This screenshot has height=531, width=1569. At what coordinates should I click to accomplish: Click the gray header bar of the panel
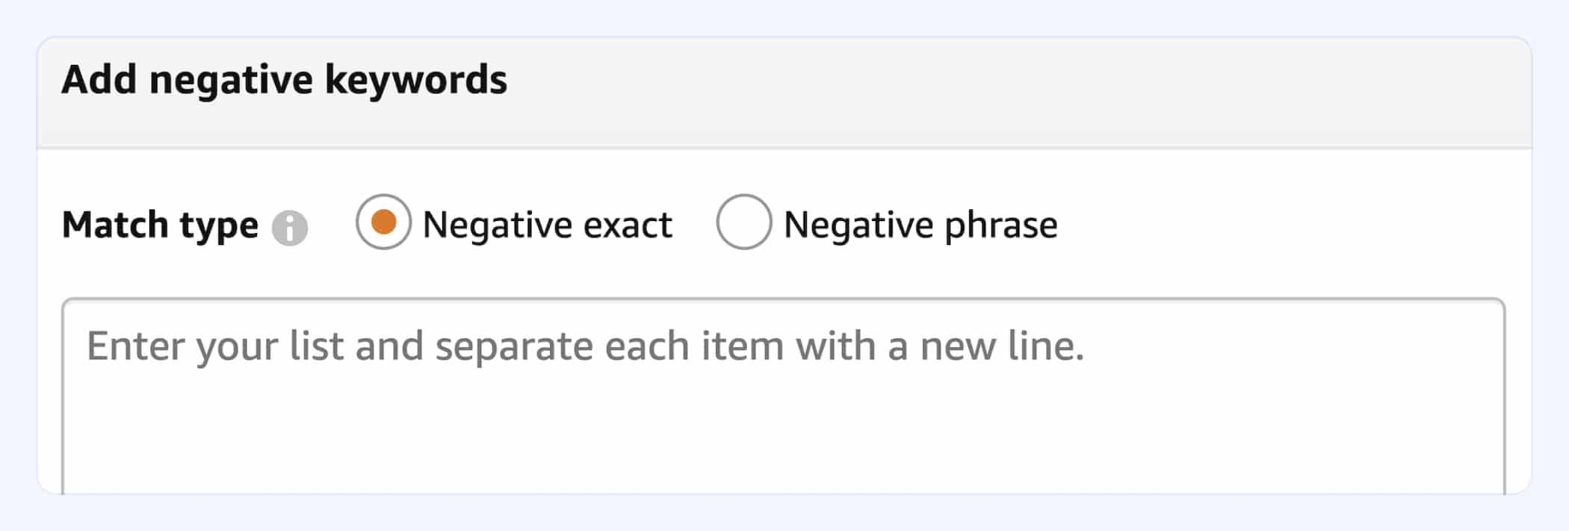[x=784, y=93]
